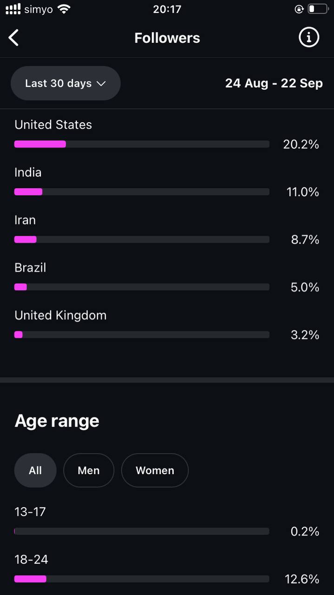Select the Brazil country label

tap(30, 268)
